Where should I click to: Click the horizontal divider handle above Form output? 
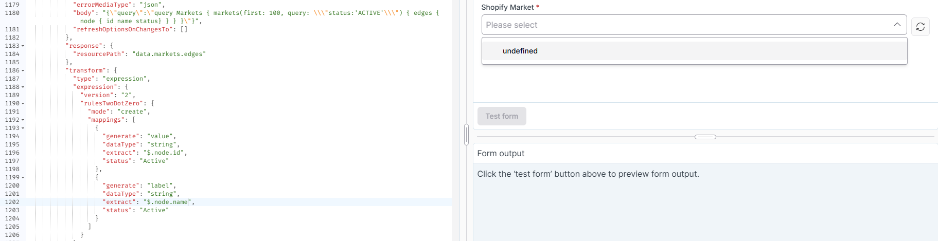705,137
